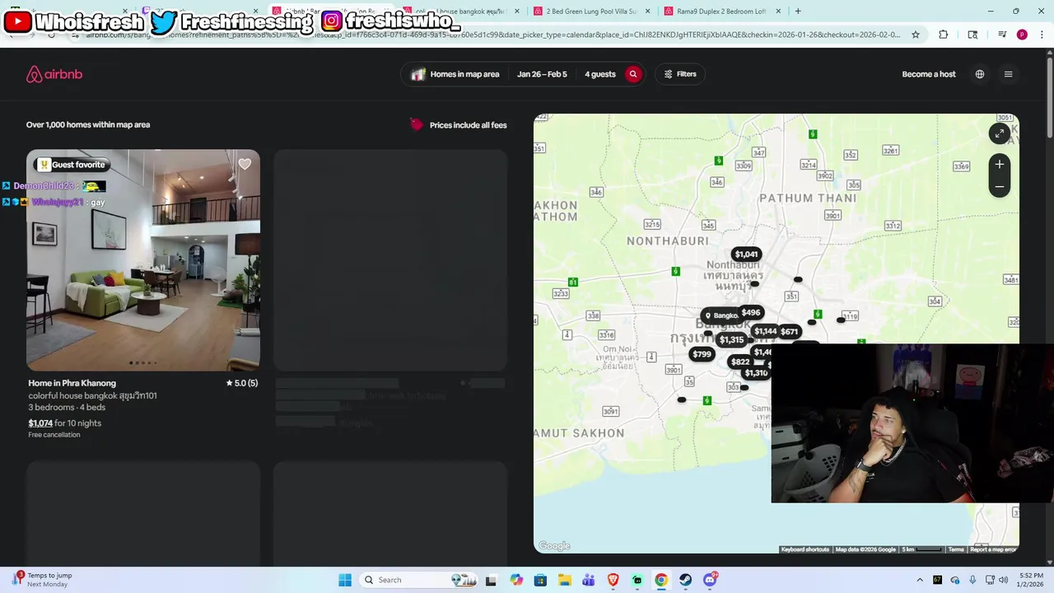Close the '2 Bed Green Lung Pool Villa' tab
The image size is (1054, 593).
coord(648,12)
